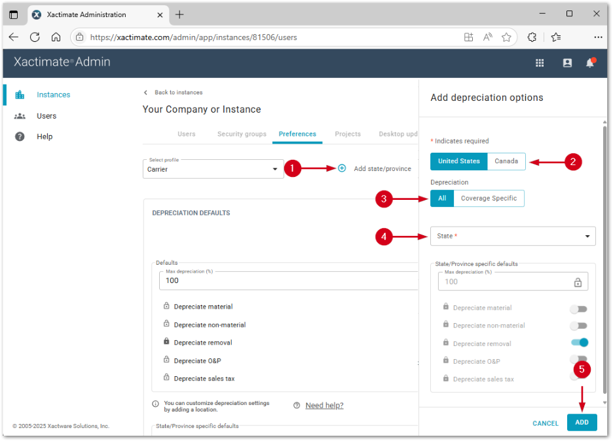613x441 pixels.
Task: Click lock icon beside Depreciate removal in defaults
Action: click(x=166, y=341)
